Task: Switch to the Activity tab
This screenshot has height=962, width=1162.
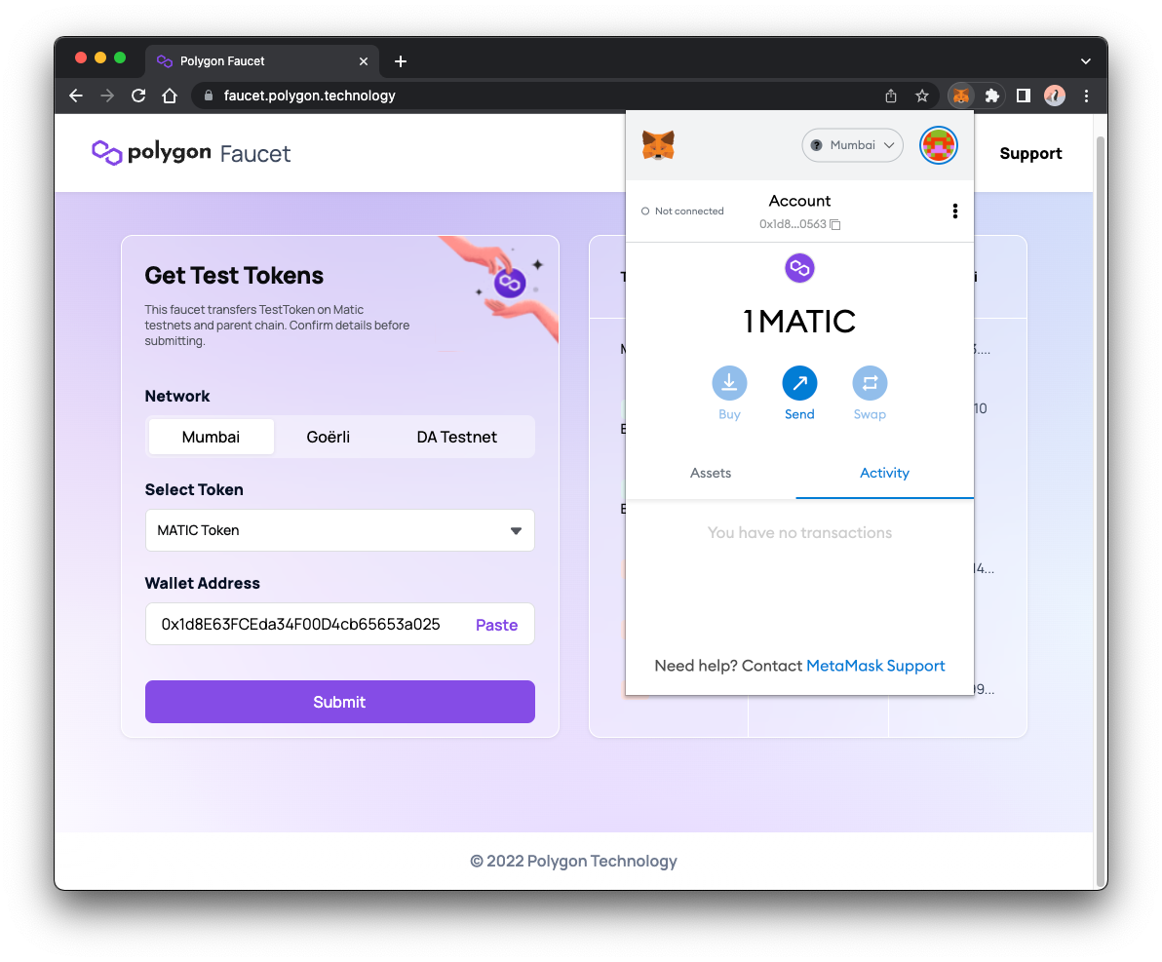Action: 884,473
